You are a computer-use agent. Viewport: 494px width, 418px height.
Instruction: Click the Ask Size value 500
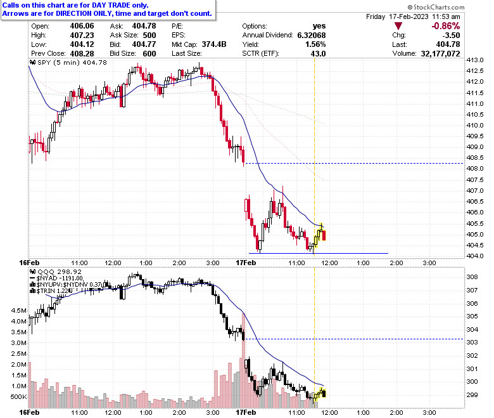tap(149, 35)
